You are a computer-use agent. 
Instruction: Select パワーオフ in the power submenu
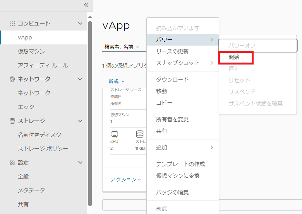tap(258, 46)
